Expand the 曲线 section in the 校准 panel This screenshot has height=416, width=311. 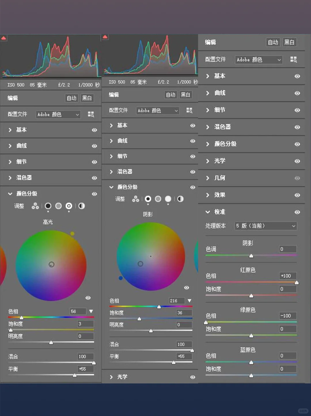point(208,93)
